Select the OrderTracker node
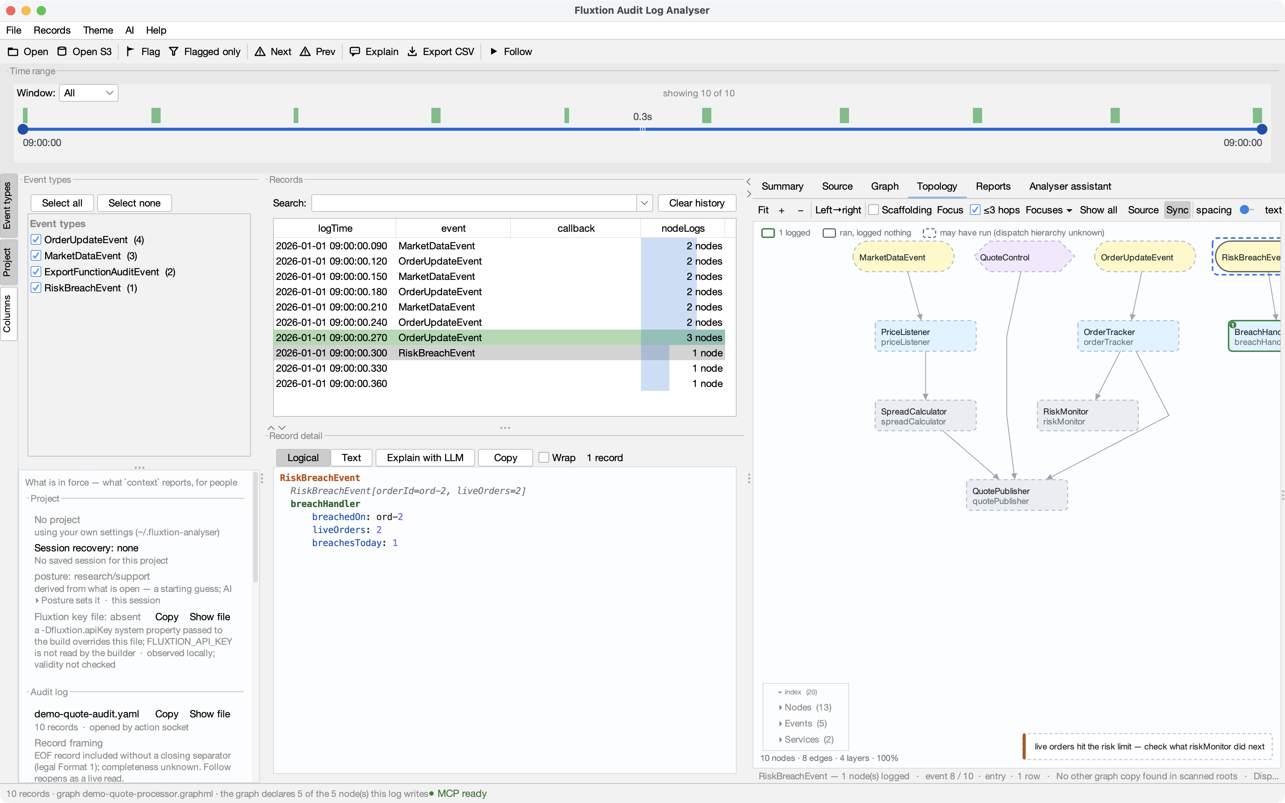Viewport: 1285px width, 803px height. (1128, 336)
